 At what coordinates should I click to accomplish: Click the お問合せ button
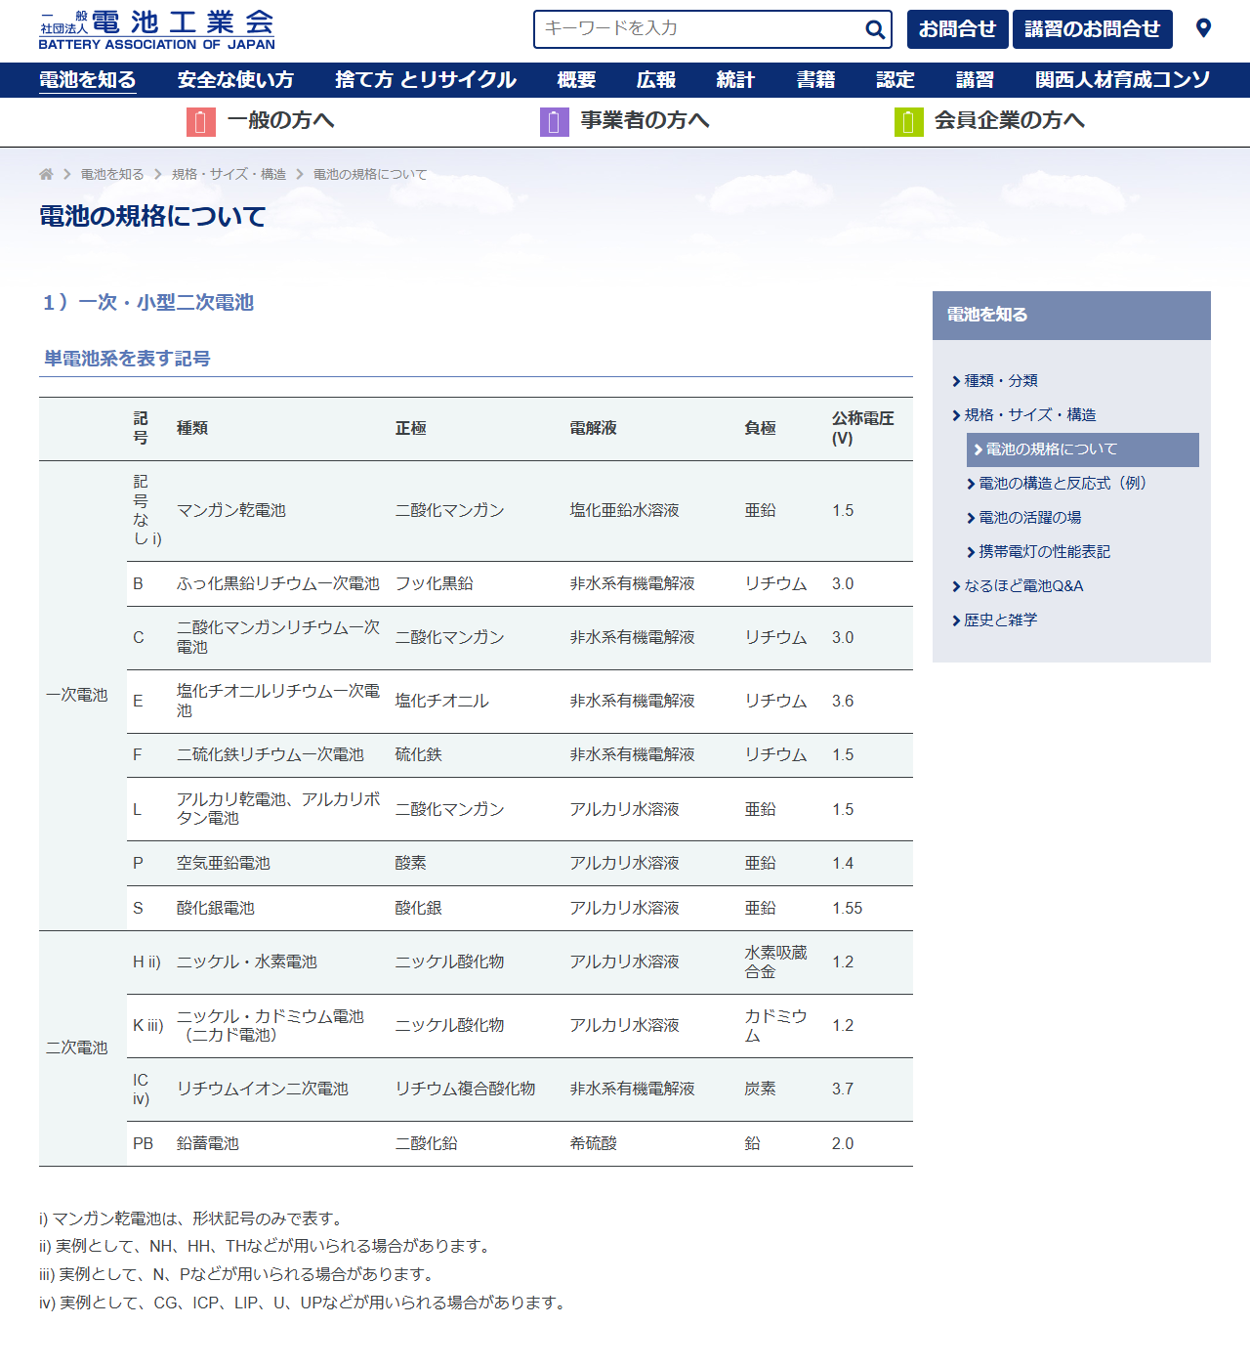[x=957, y=29]
